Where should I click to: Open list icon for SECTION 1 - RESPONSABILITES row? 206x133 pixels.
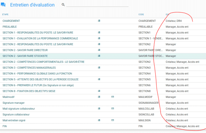99,32
